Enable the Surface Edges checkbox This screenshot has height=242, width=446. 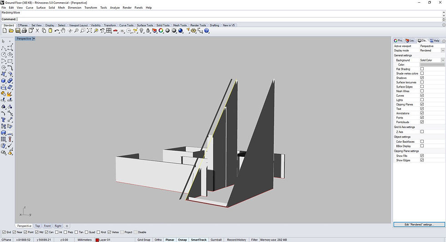tap(422, 87)
